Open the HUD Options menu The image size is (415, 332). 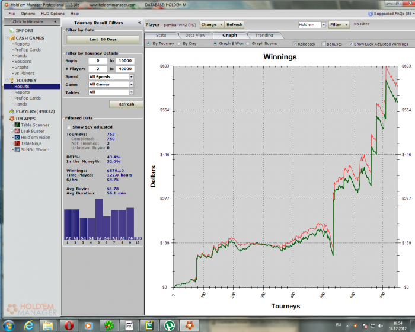point(53,14)
